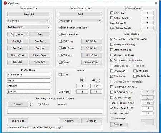The image size is (161, 133).
Task: Click the Box Text button
Action: point(18,48)
